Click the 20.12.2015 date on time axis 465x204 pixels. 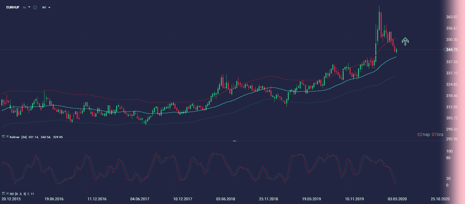pos(11,199)
